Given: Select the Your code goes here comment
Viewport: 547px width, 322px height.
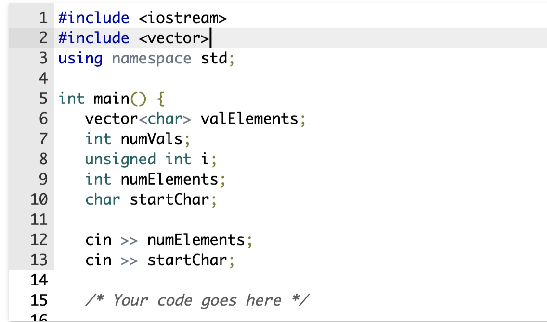Looking at the screenshot, I should click(x=197, y=300).
